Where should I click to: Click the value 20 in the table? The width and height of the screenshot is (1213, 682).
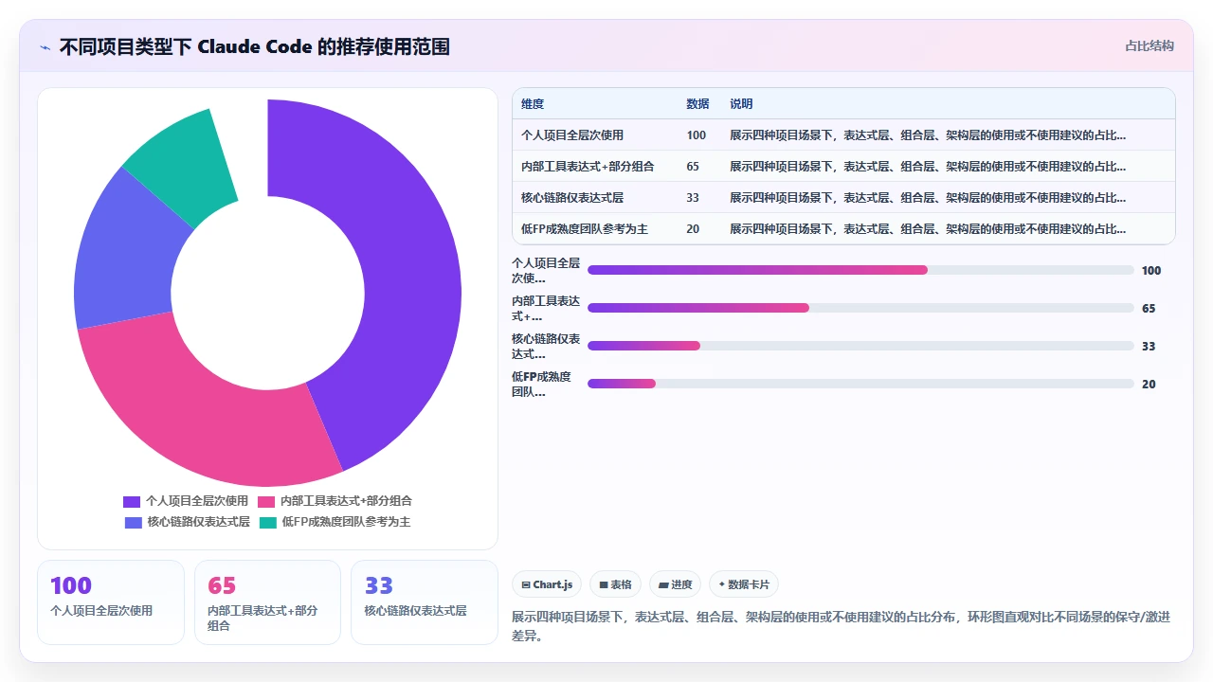[693, 229]
